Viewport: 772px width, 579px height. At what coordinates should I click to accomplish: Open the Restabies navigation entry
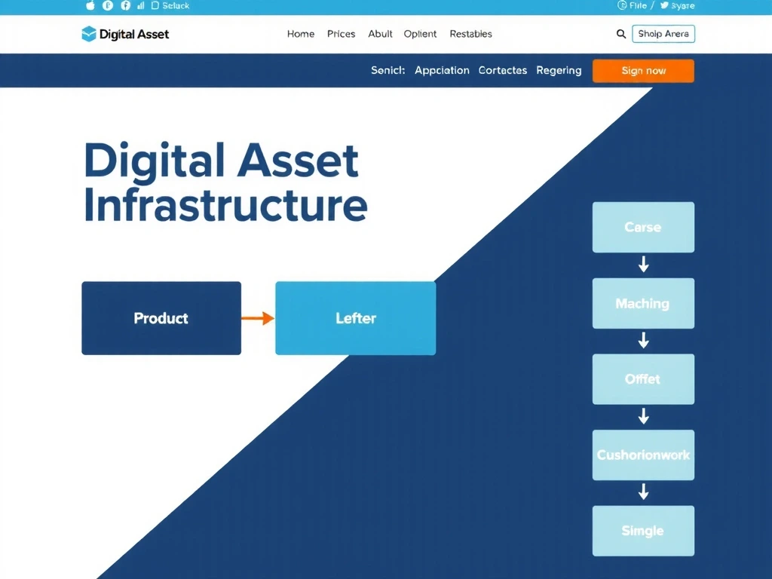click(470, 34)
